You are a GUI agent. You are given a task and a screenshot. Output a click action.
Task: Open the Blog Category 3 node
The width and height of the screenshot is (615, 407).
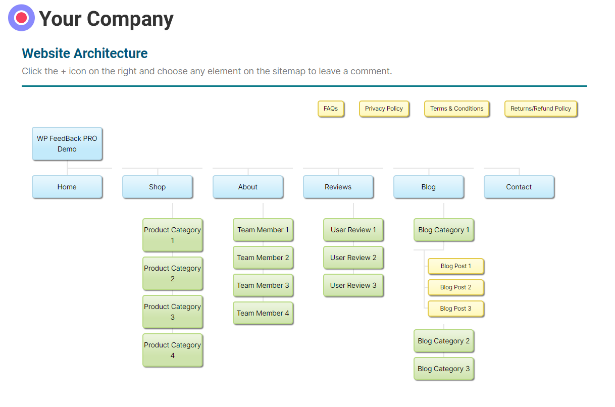coord(444,369)
